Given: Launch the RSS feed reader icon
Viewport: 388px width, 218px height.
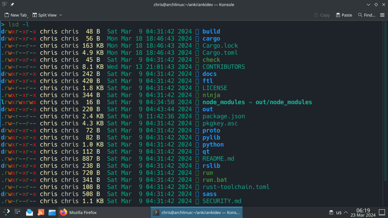Looking at the screenshot, I should click(41, 212).
